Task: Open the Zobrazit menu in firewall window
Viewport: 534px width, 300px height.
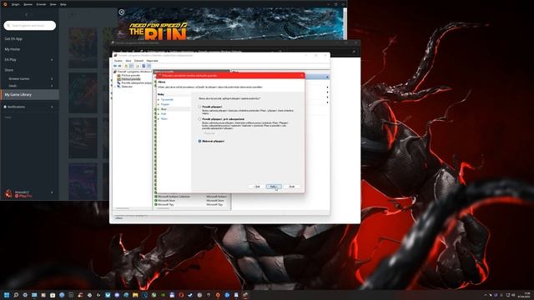Action: click(x=139, y=61)
